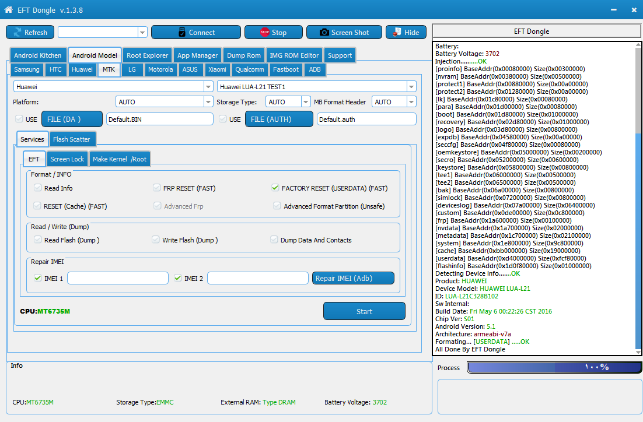Click the Start button
The height and width of the screenshot is (422, 643).
pos(364,311)
